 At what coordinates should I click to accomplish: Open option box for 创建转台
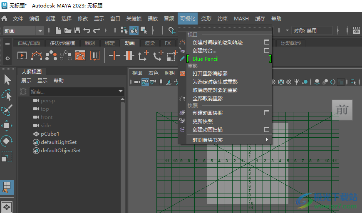tap(267, 50)
